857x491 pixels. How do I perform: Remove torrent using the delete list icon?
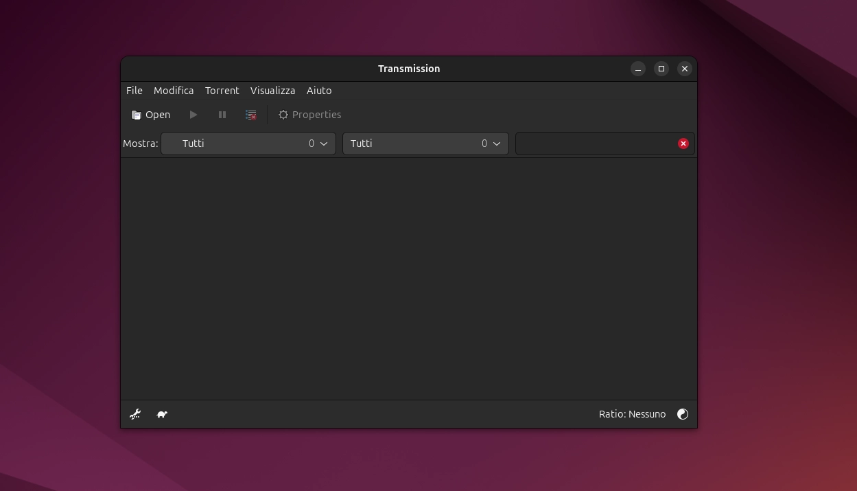(251, 115)
